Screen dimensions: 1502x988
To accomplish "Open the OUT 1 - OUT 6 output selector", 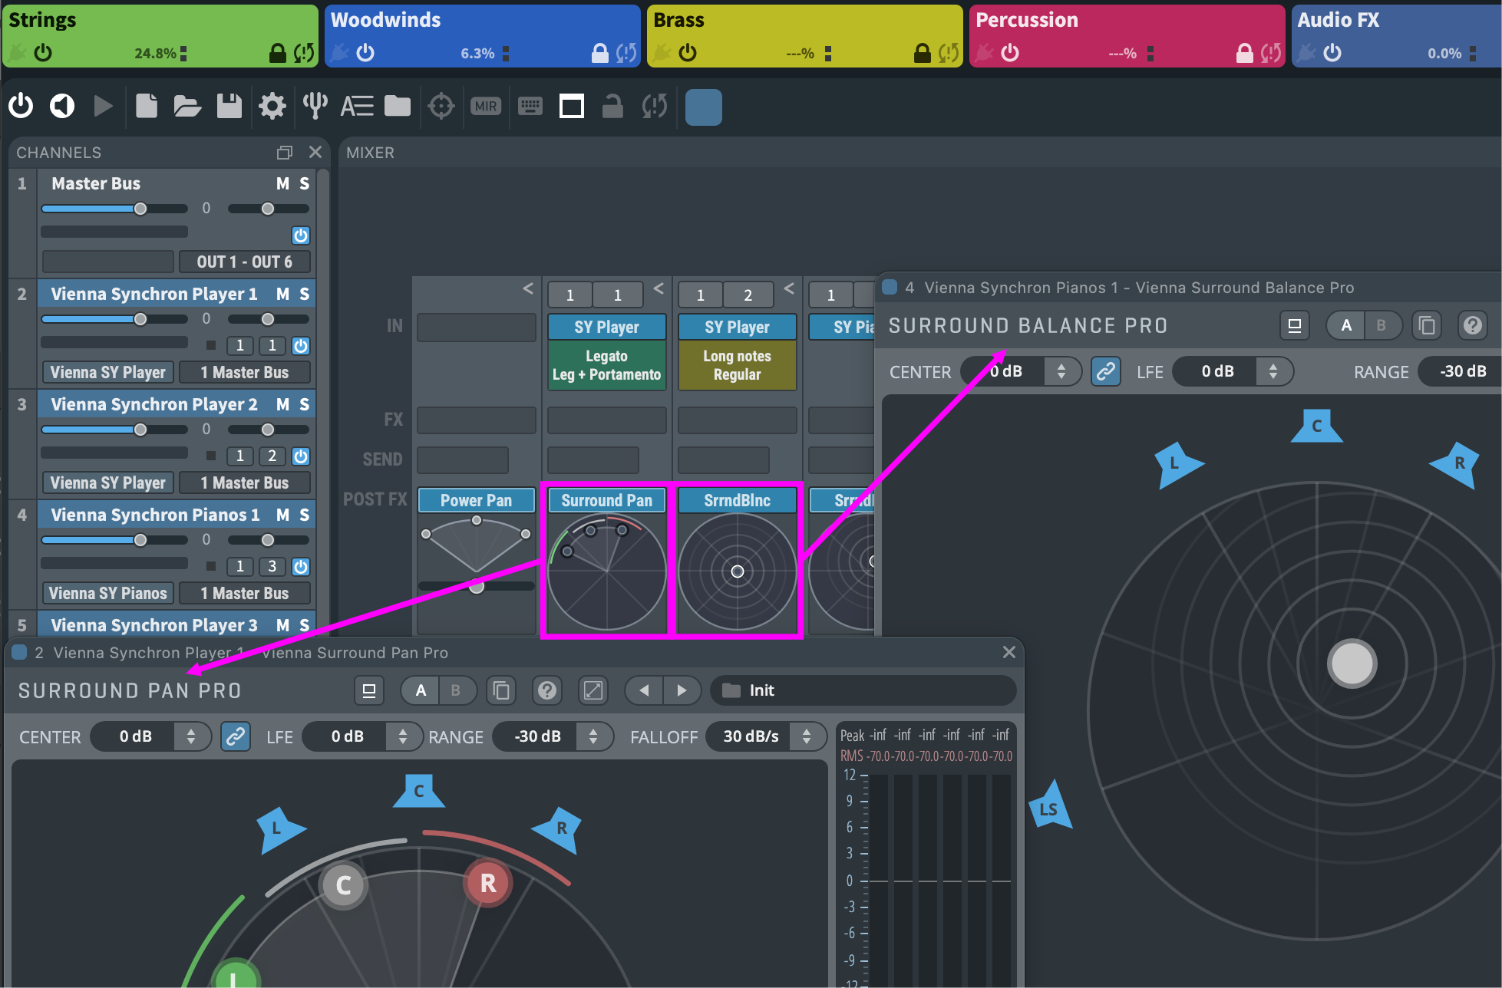I will click(x=244, y=262).
